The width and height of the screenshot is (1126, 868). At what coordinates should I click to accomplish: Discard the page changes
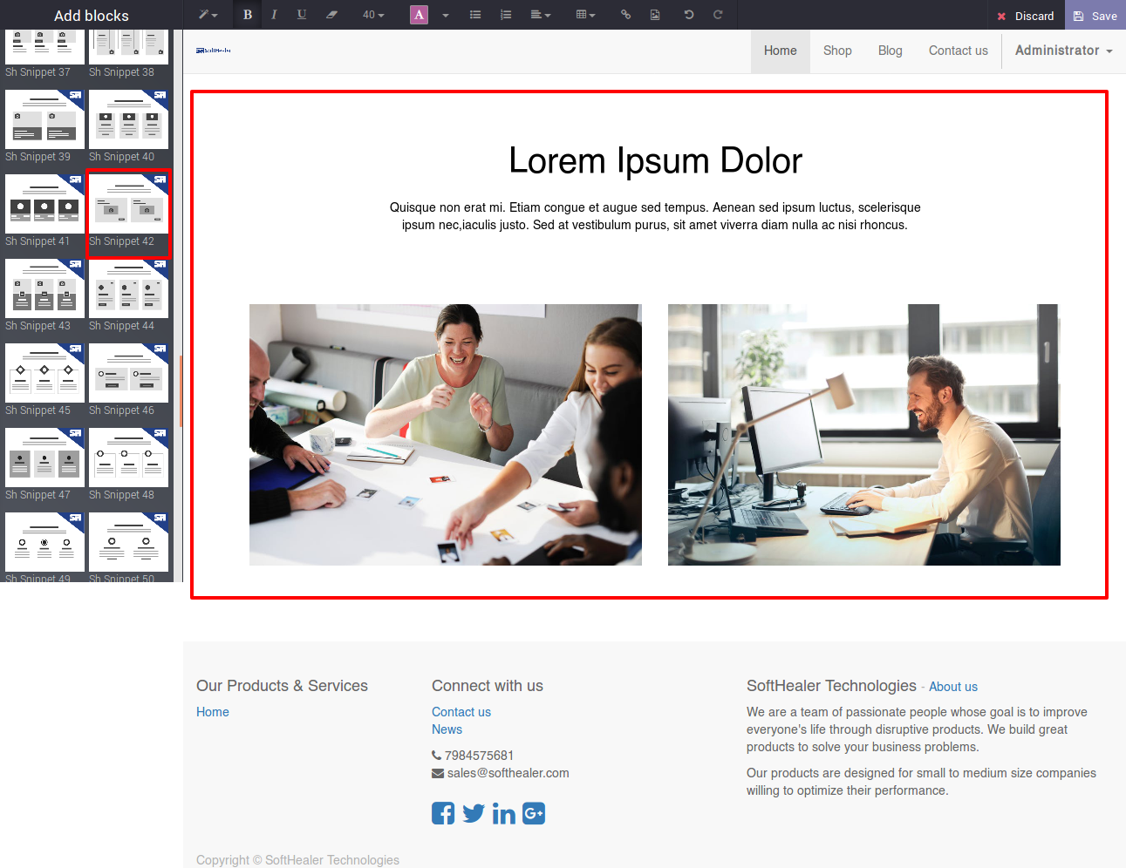coord(1026,16)
